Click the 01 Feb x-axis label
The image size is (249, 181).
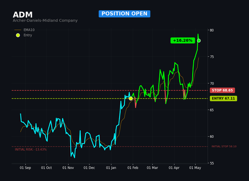pyautogui.click(x=132, y=168)
